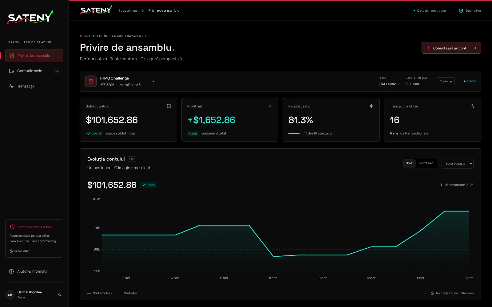The image size is (492, 307).
Task: Click the plus icon in Conectează un cont
Action: point(428,48)
